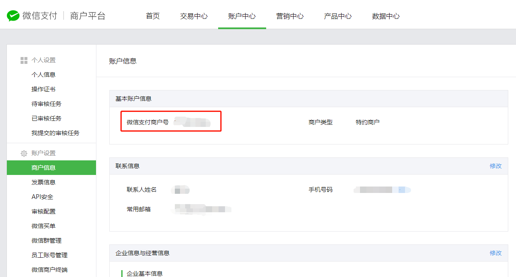Select 我提交的审核任务 item
Image resolution: width=516 pixels, height=277 pixels.
pyautogui.click(x=55, y=133)
